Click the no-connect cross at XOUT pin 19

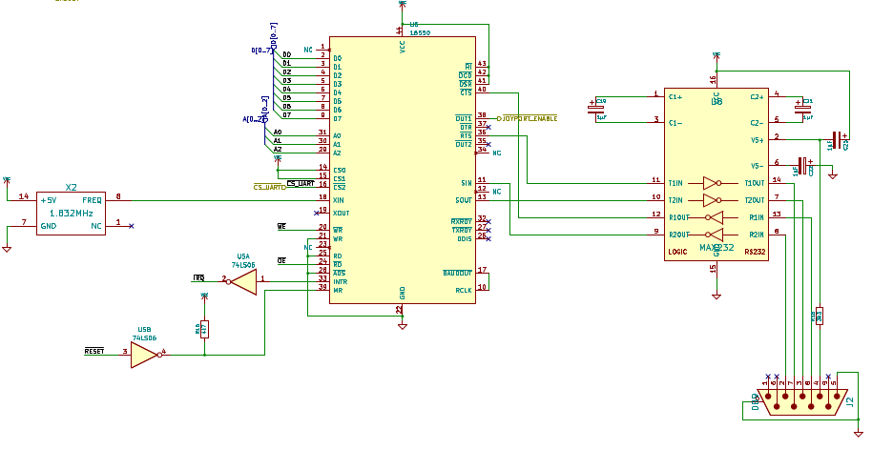click(317, 213)
